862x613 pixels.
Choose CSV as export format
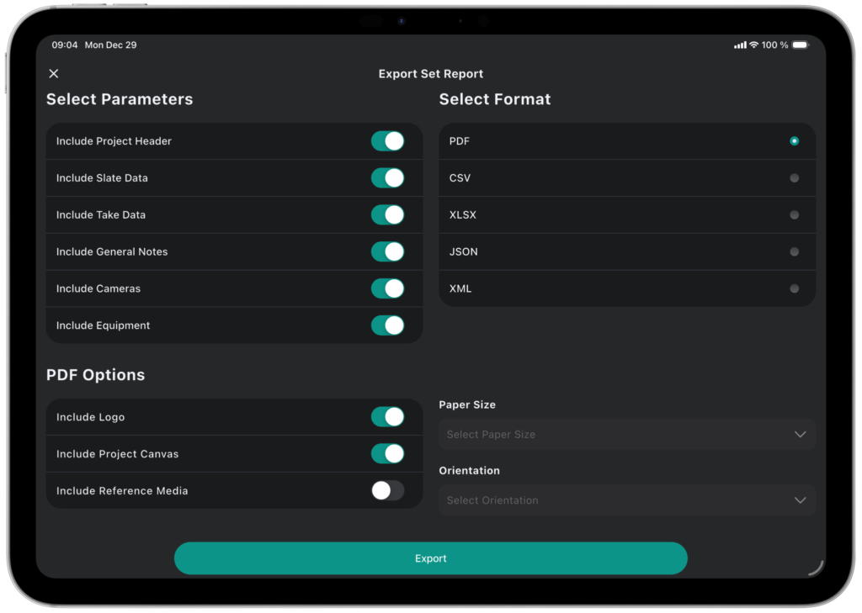click(794, 178)
